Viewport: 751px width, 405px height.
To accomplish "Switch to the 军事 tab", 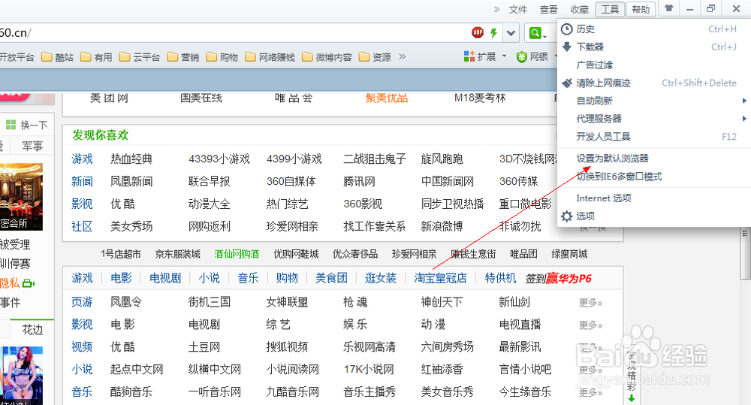I will (x=32, y=146).
